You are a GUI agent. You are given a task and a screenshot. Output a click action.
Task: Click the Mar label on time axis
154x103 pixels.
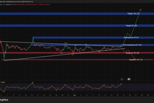point(75,95)
